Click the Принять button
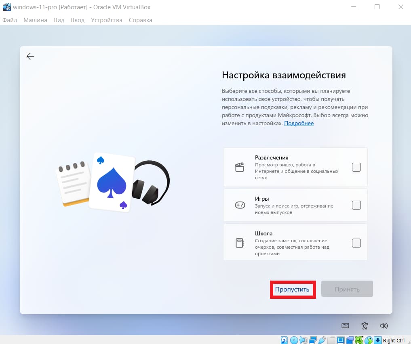411x344 pixels. (x=347, y=289)
